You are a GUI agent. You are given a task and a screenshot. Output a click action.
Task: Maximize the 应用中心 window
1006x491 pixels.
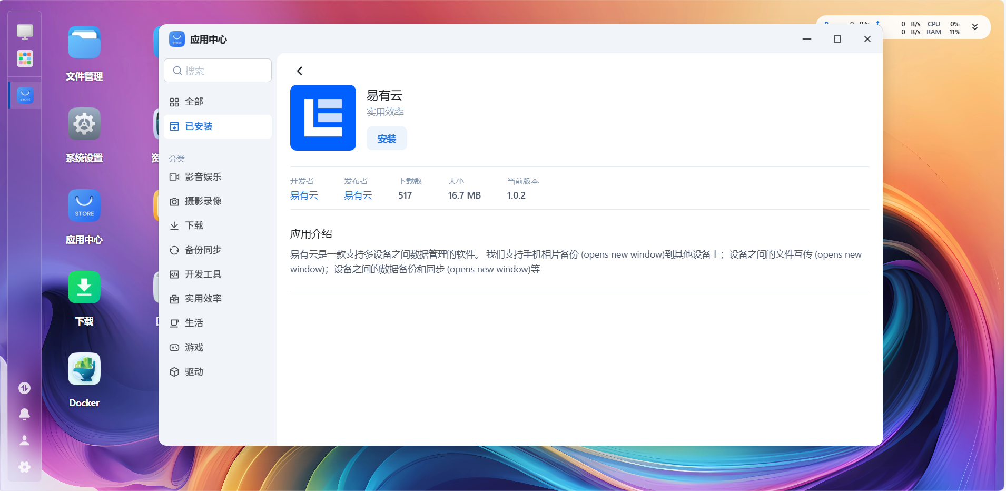click(x=837, y=39)
